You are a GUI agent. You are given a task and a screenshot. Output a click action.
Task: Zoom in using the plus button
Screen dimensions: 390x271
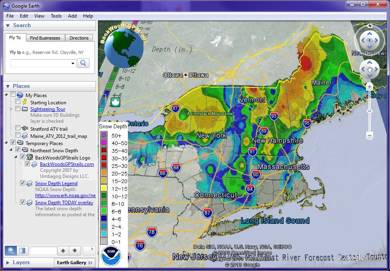[369, 87]
